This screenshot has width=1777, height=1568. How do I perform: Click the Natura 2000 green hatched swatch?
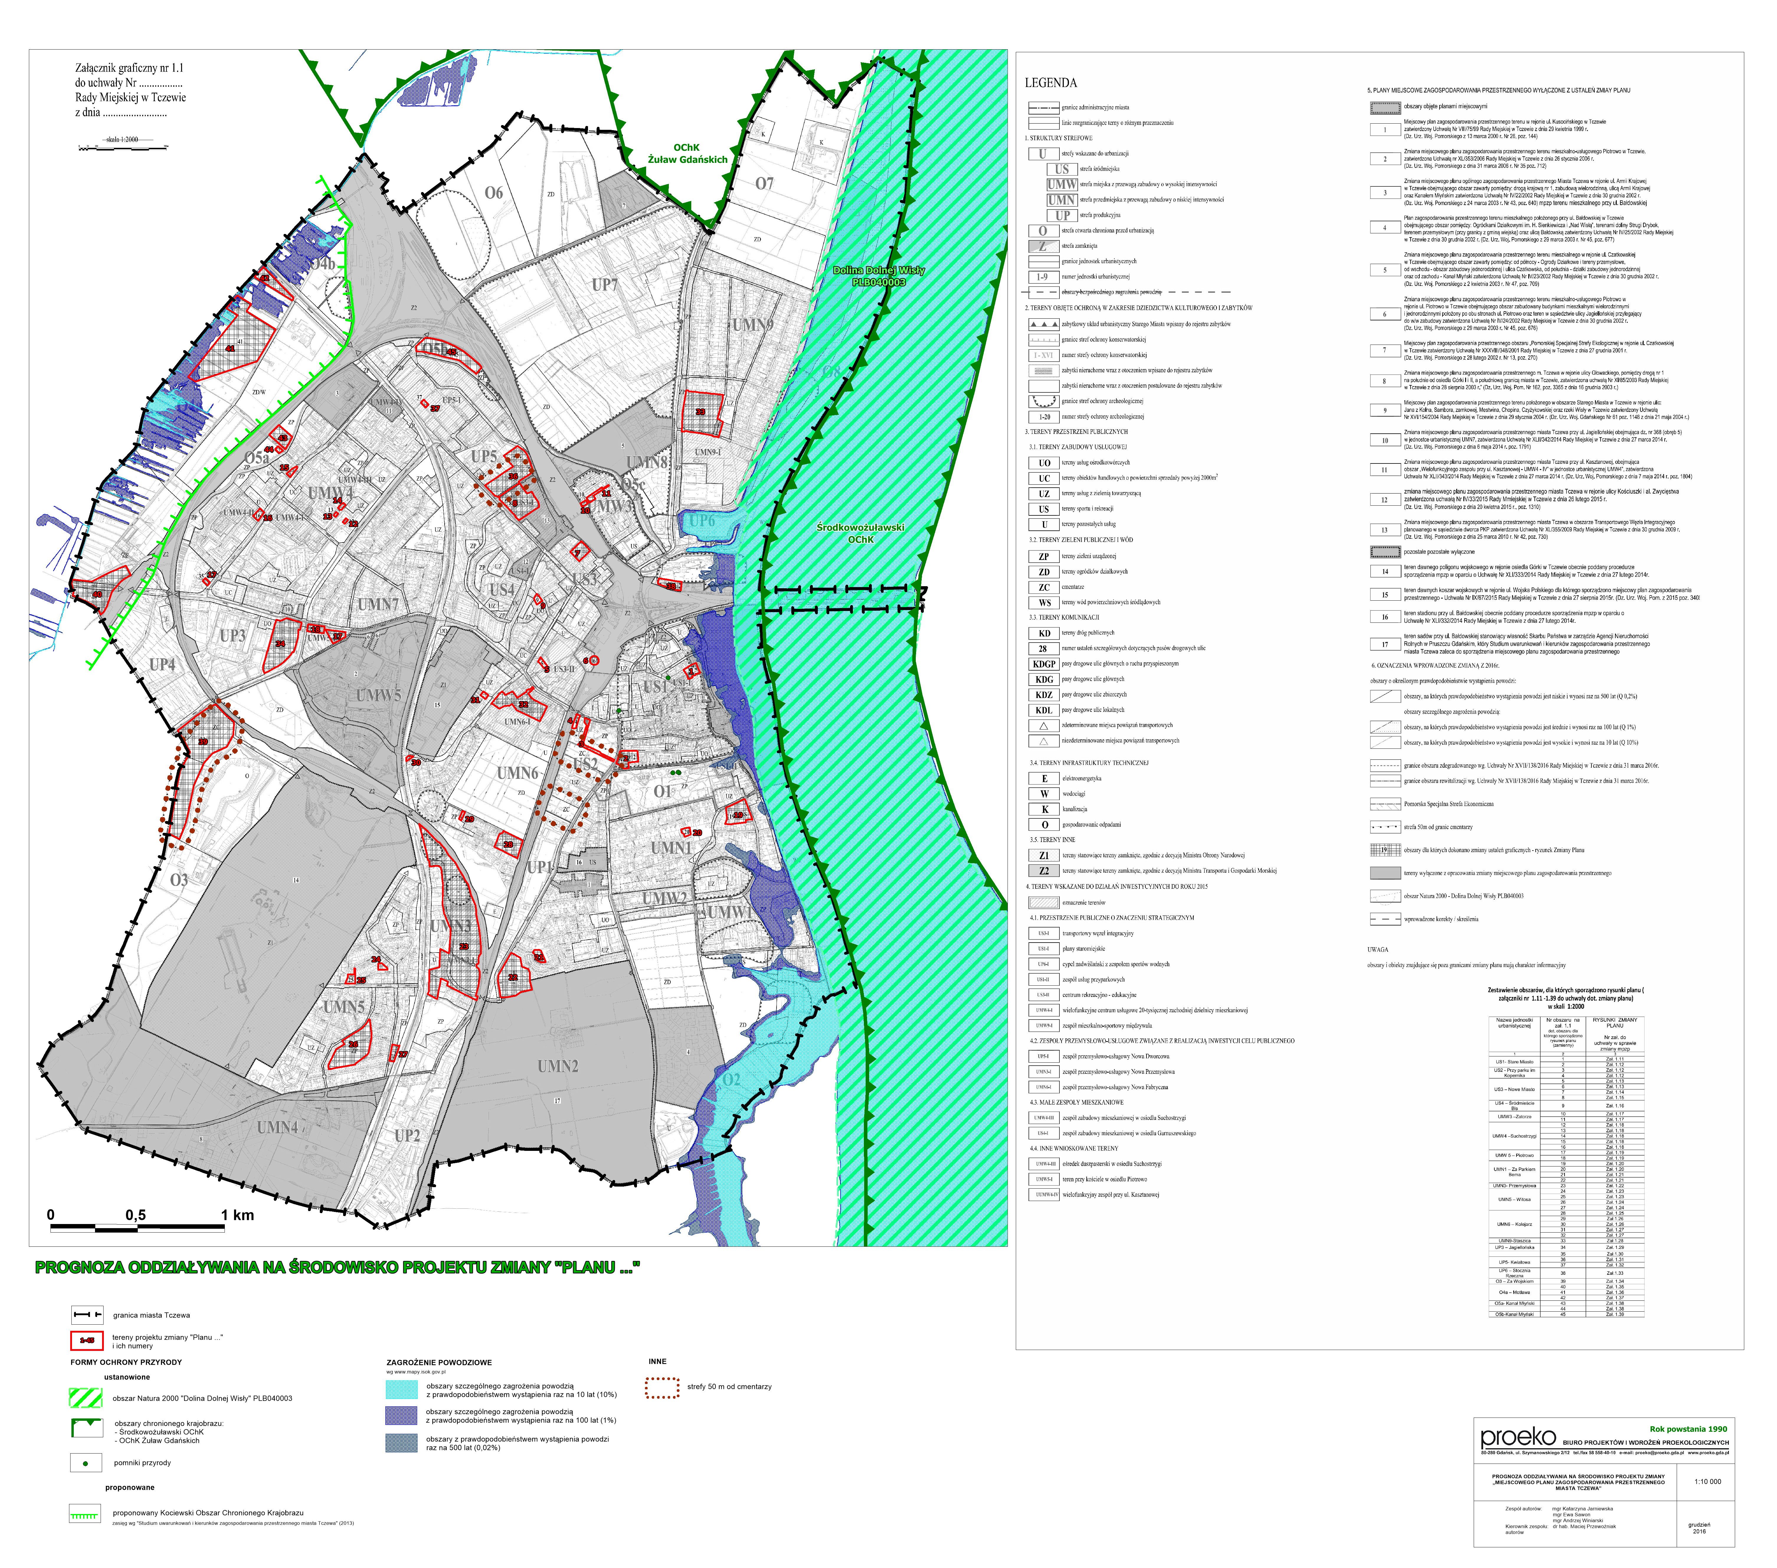[x=86, y=1398]
